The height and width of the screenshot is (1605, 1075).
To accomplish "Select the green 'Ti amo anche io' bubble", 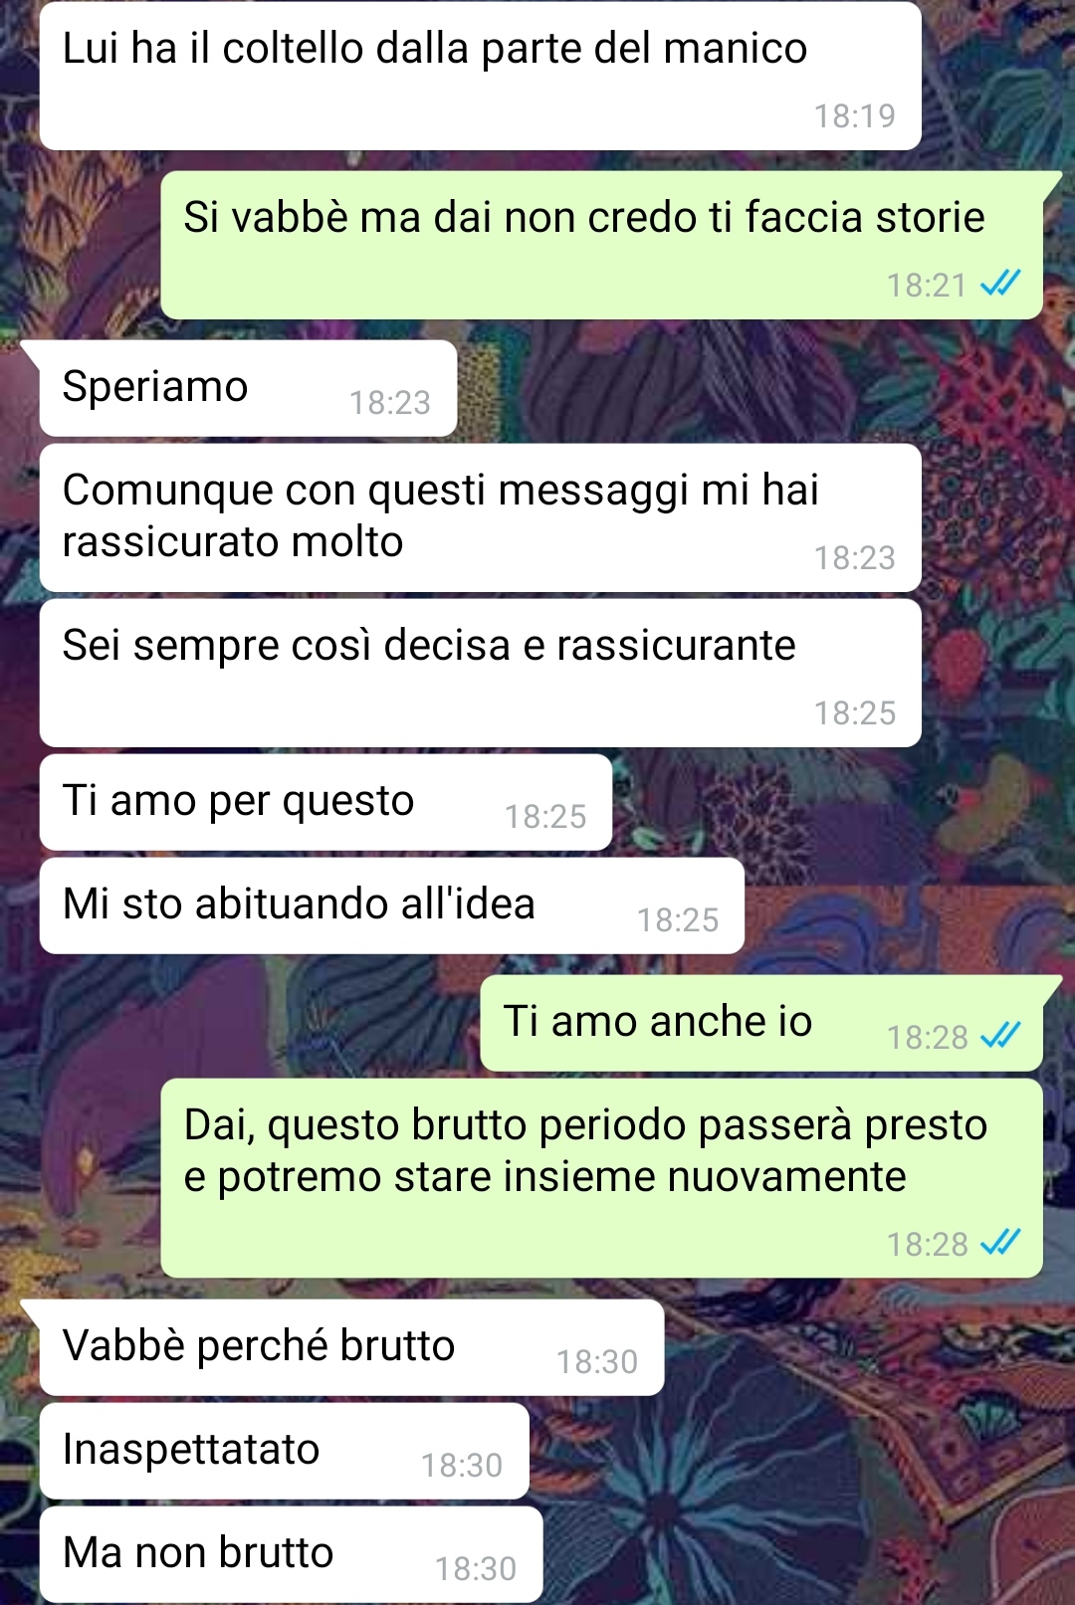I will tap(761, 1023).
